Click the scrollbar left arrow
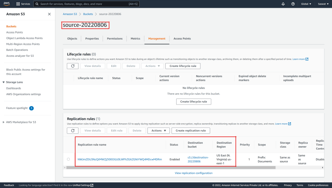This screenshot has height=188, width=332. pos(65,168)
